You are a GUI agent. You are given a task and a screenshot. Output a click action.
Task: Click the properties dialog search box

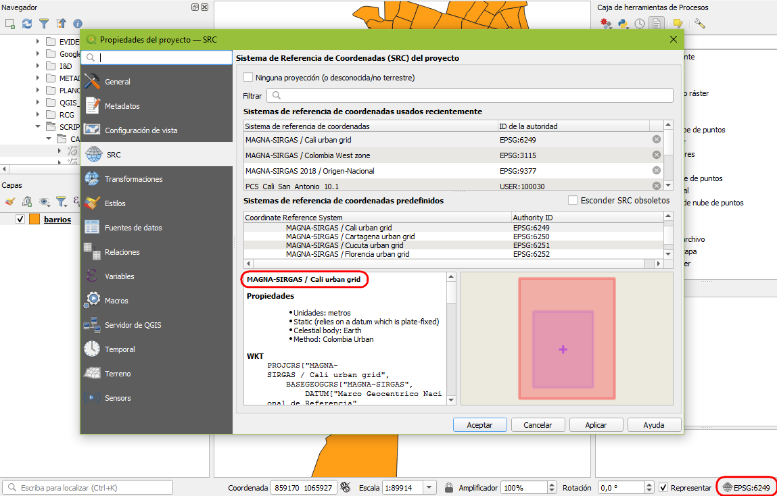point(157,57)
